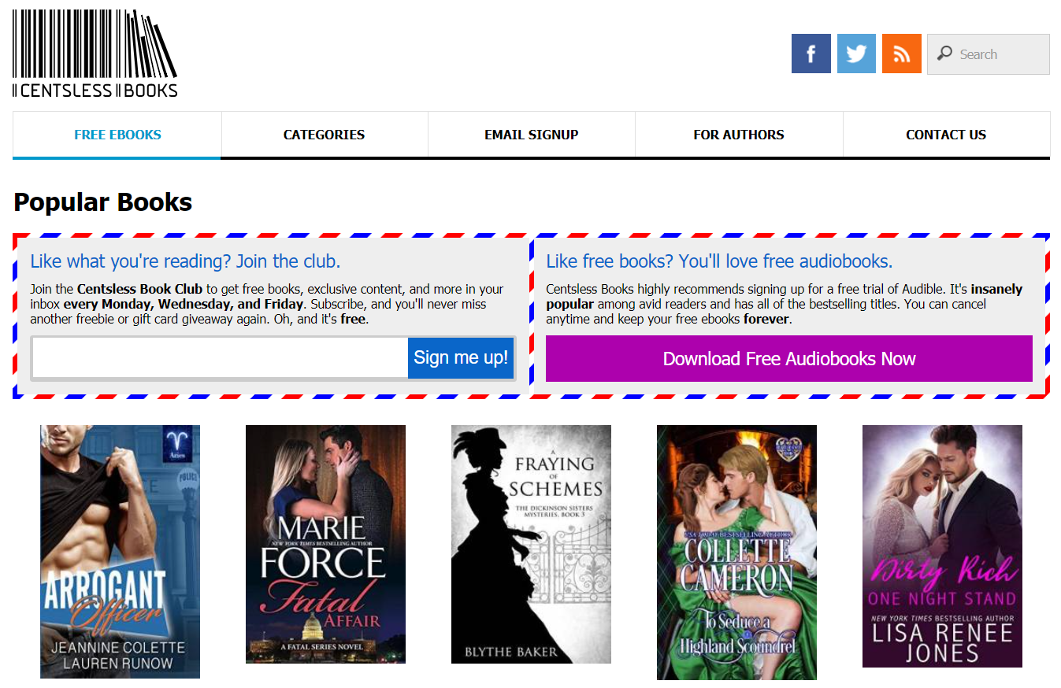
Task: Click the magnifying glass search icon
Action: click(944, 54)
